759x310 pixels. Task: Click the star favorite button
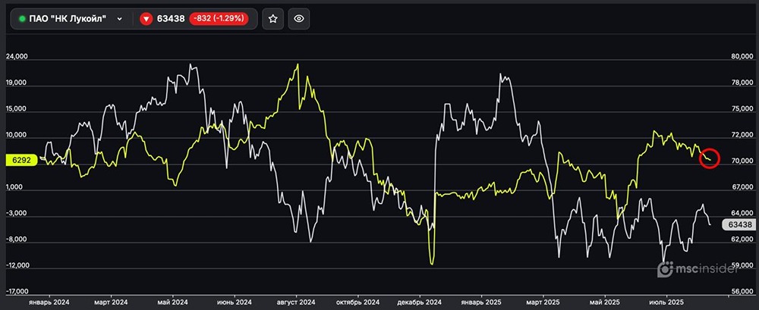[x=273, y=19]
